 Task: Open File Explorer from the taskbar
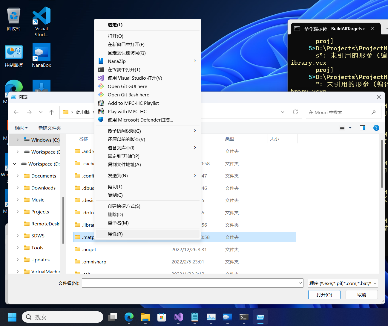(x=145, y=317)
